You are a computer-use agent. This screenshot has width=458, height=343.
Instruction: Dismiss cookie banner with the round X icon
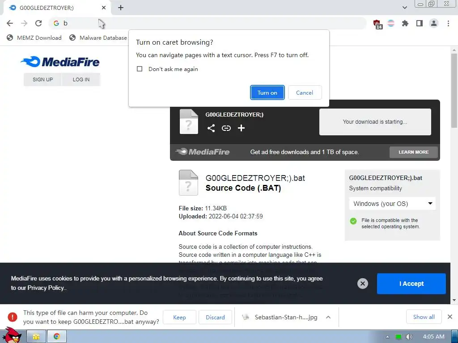tap(362, 284)
